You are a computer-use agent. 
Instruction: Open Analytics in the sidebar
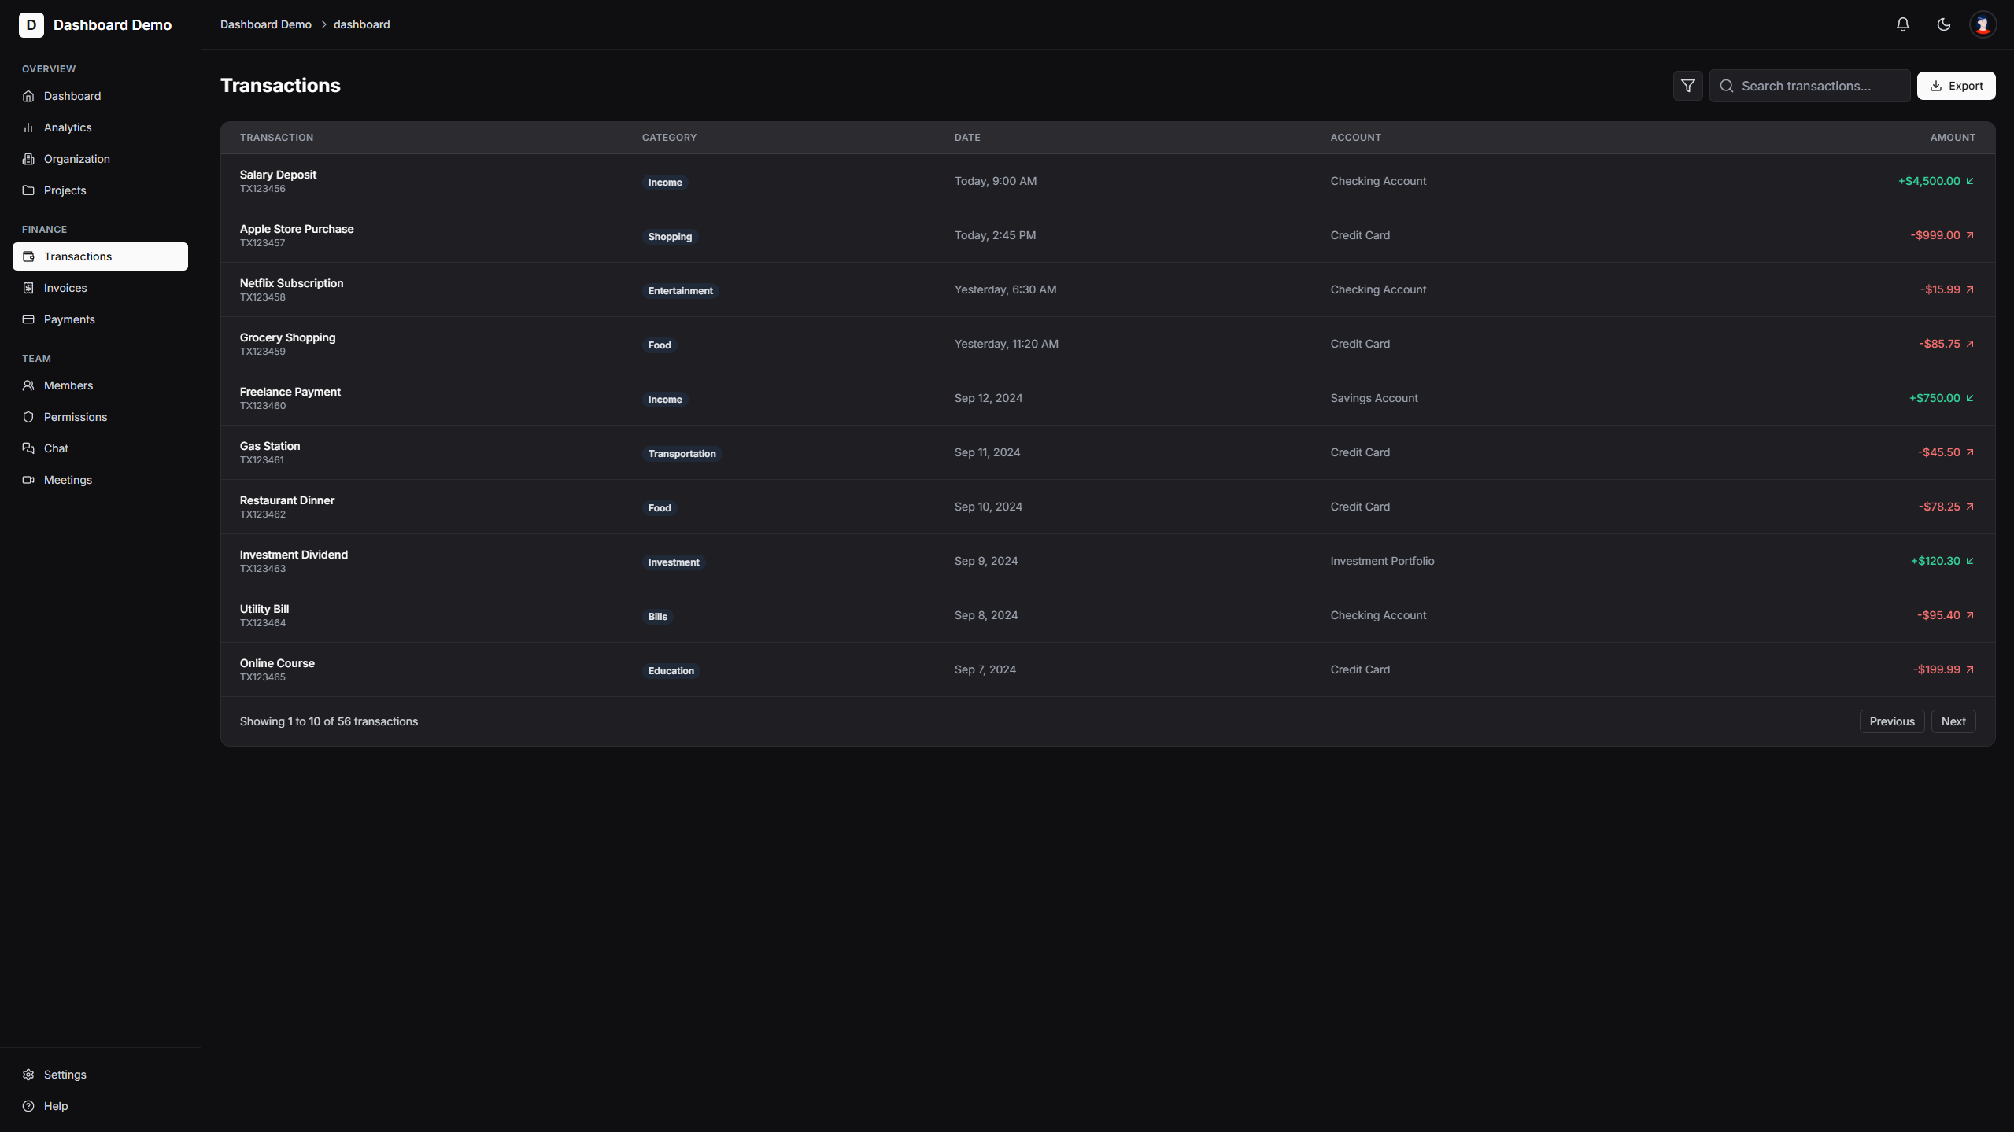click(x=68, y=127)
